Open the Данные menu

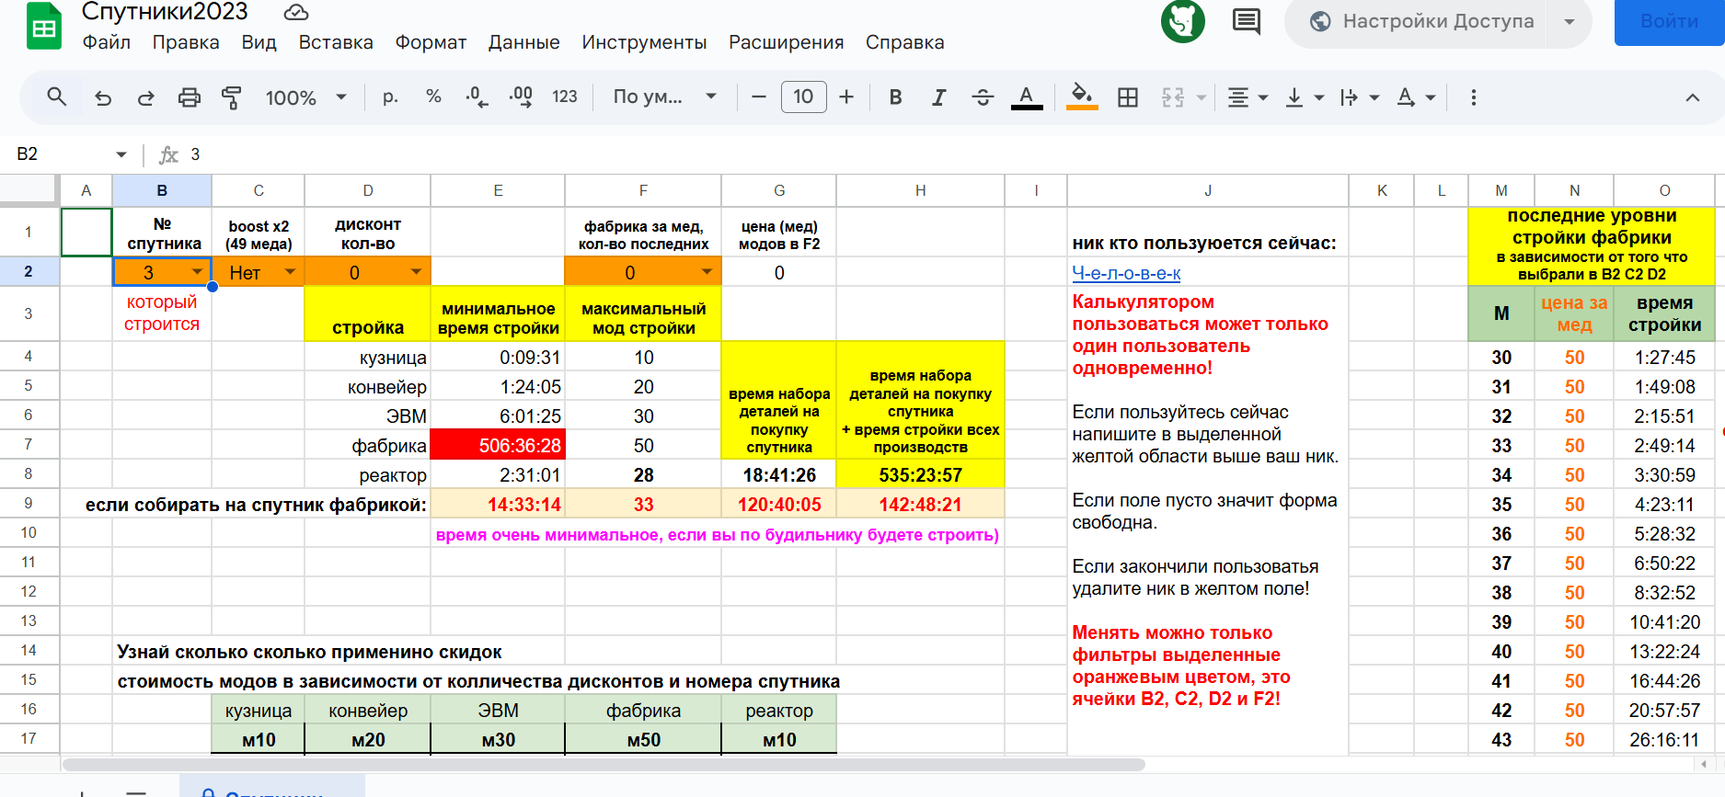pos(523,42)
